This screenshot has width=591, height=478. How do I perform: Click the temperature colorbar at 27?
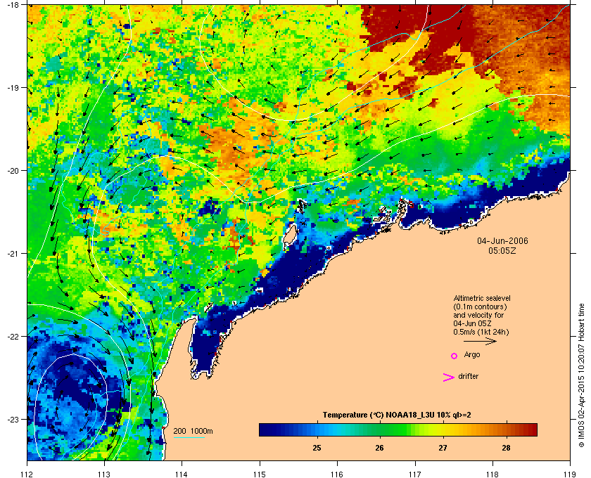coord(443,429)
